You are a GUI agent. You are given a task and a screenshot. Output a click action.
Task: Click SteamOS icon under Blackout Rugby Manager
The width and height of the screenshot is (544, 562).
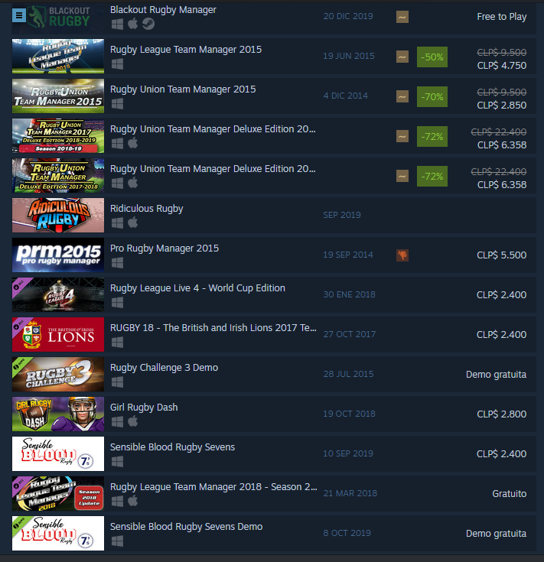[148, 24]
